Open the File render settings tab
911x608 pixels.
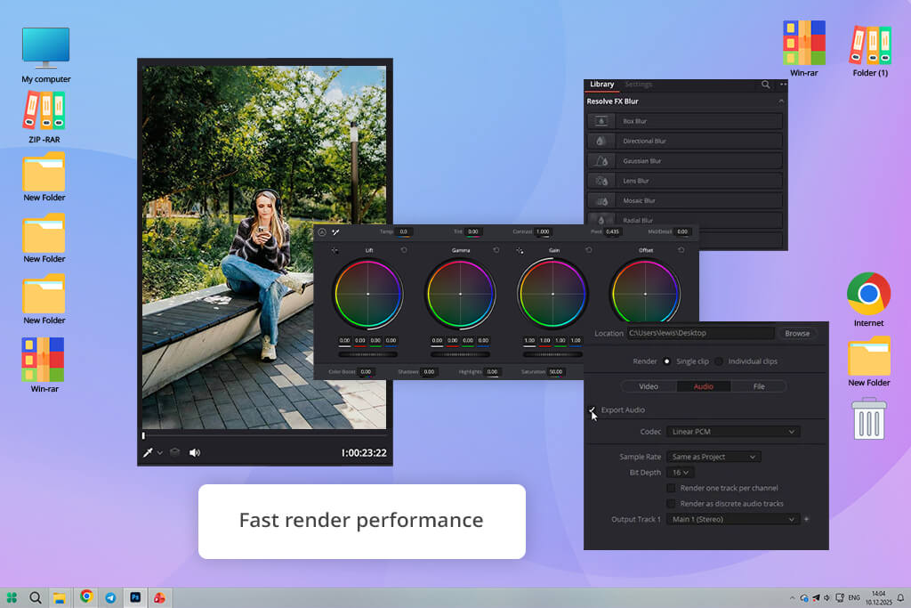(759, 386)
